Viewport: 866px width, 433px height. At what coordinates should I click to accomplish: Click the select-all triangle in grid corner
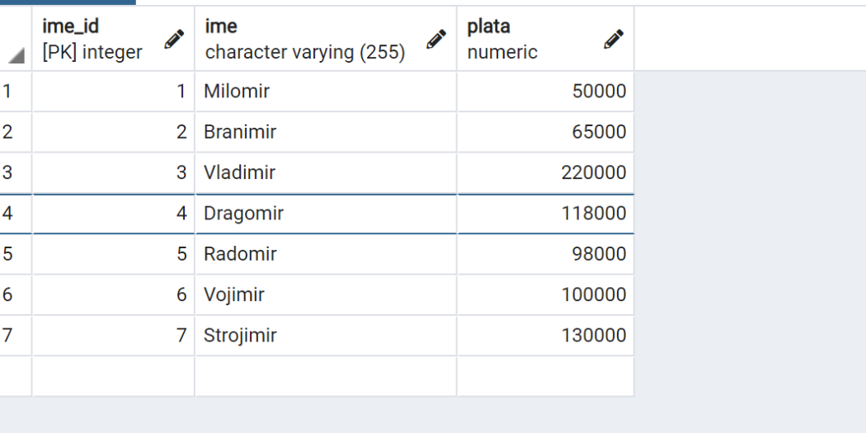tap(16, 55)
